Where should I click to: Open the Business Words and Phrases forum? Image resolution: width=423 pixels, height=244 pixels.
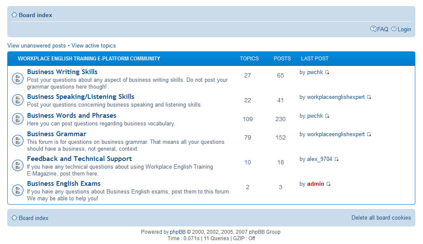tap(71, 116)
